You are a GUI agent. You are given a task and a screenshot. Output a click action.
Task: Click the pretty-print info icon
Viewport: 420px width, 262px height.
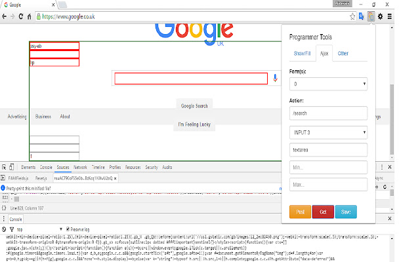[3, 188]
